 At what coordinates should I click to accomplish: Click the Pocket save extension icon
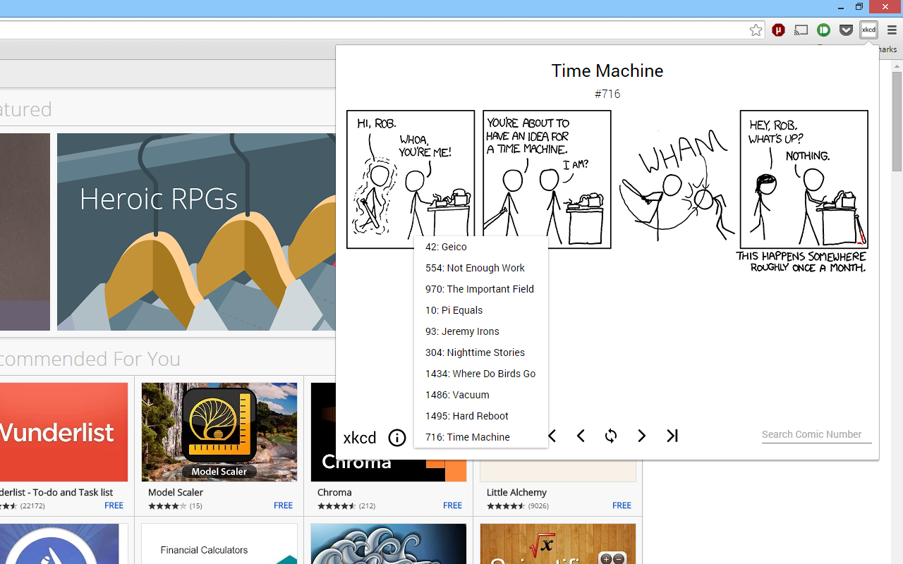coord(846,30)
